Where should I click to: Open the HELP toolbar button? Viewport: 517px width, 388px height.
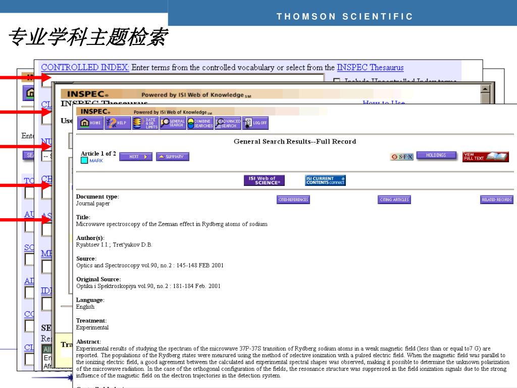(x=118, y=123)
